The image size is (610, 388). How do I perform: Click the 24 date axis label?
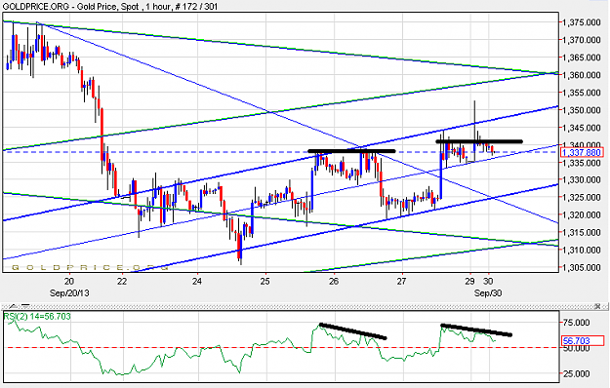tap(197, 281)
